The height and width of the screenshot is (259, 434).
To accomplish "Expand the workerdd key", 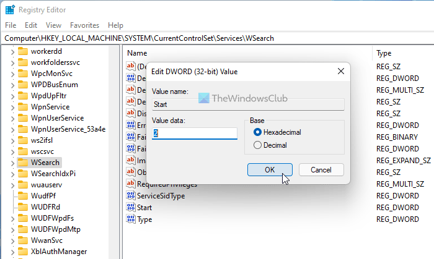I will pos(12,51).
